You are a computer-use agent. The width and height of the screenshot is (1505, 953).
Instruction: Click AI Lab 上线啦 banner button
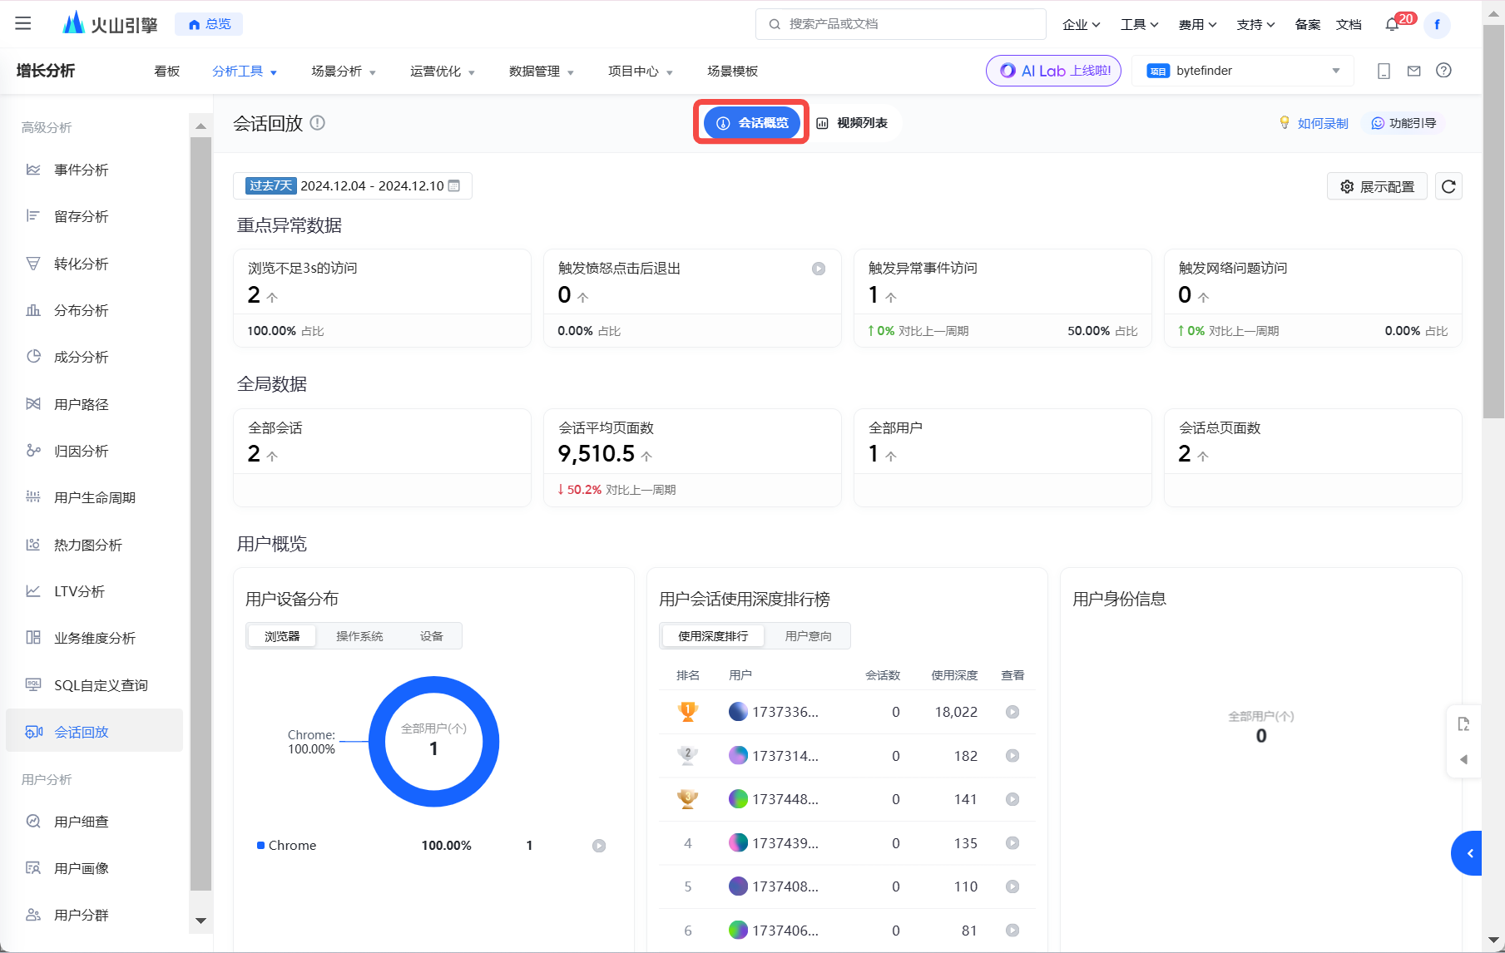point(1053,71)
